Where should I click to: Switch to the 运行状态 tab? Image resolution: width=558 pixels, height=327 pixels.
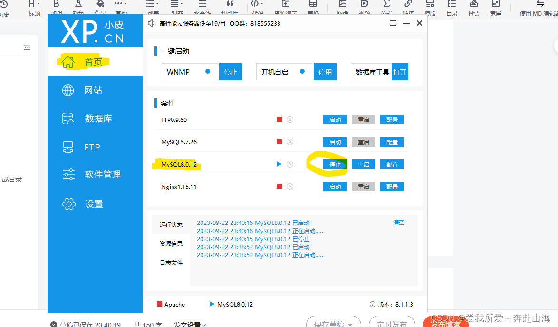tap(171, 224)
